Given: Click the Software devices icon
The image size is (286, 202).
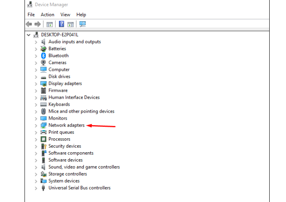Looking at the screenshot, I should [43, 160].
